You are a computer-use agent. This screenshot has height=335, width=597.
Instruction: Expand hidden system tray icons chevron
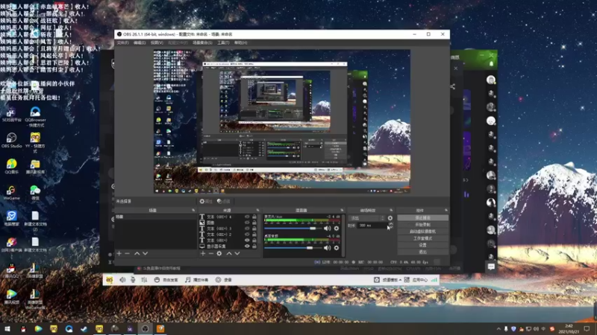tap(498, 328)
